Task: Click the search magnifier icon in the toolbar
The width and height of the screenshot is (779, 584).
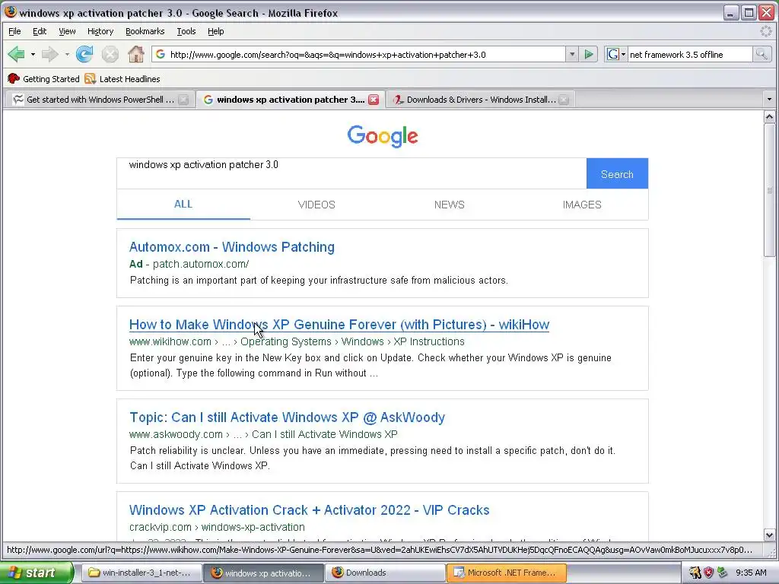Action: click(762, 54)
